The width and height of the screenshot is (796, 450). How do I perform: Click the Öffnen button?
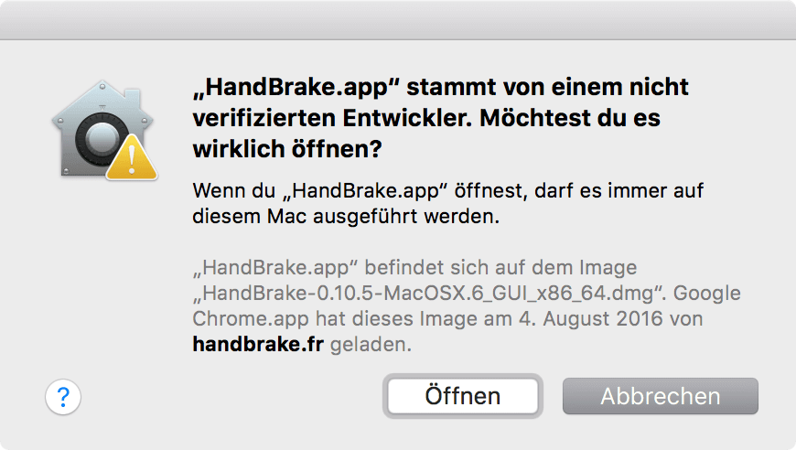pyautogui.click(x=462, y=396)
